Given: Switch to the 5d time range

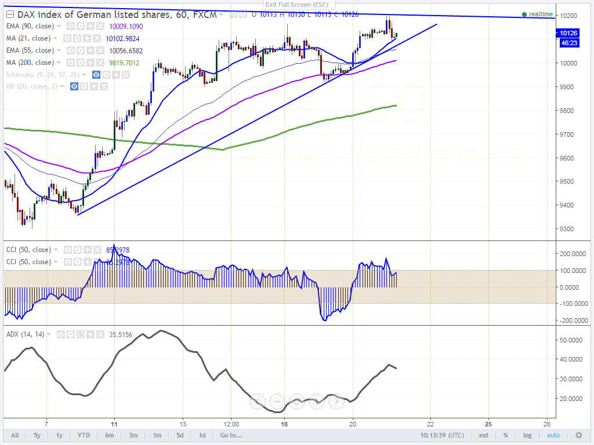Looking at the screenshot, I should pyautogui.click(x=180, y=435).
